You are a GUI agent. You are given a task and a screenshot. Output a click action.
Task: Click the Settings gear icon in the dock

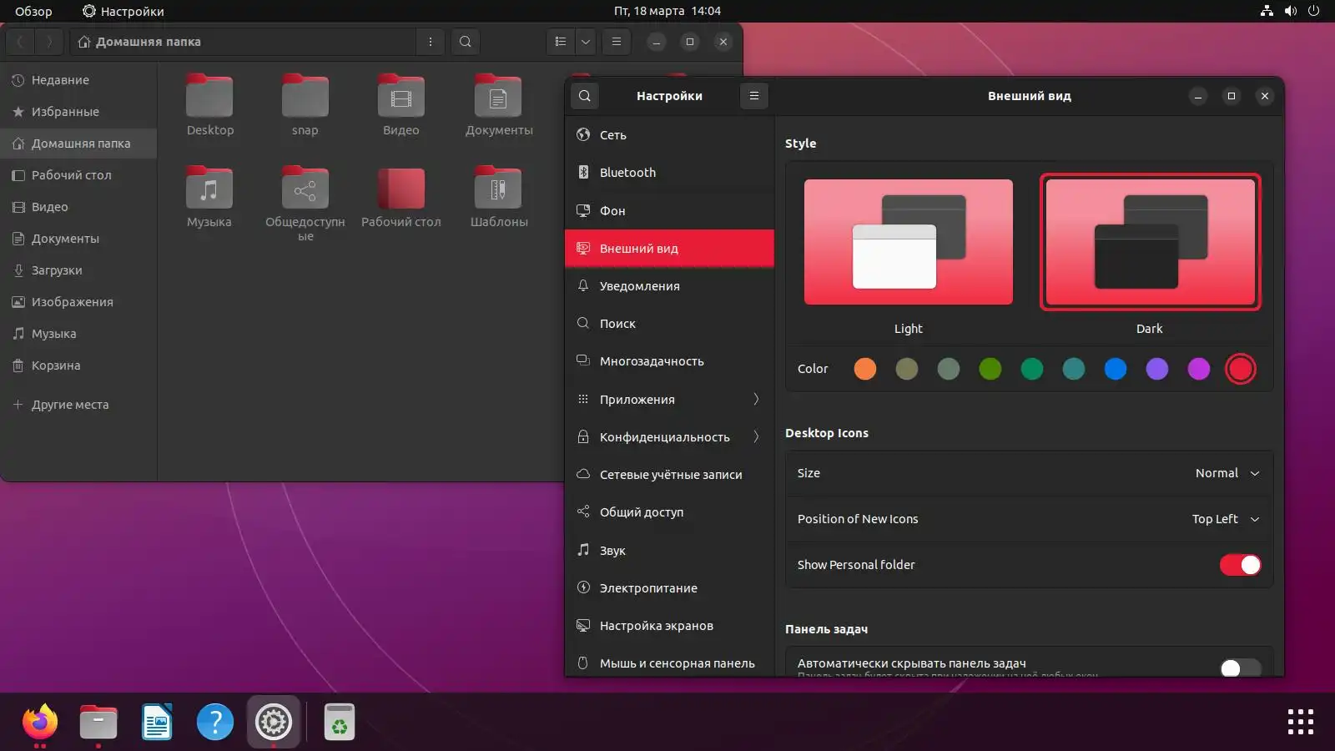point(274,722)
